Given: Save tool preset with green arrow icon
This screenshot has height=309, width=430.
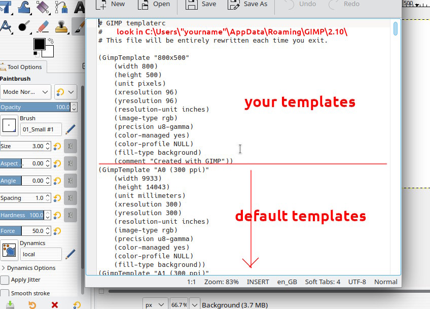Looking at the screenshot, I should point(10,305).
